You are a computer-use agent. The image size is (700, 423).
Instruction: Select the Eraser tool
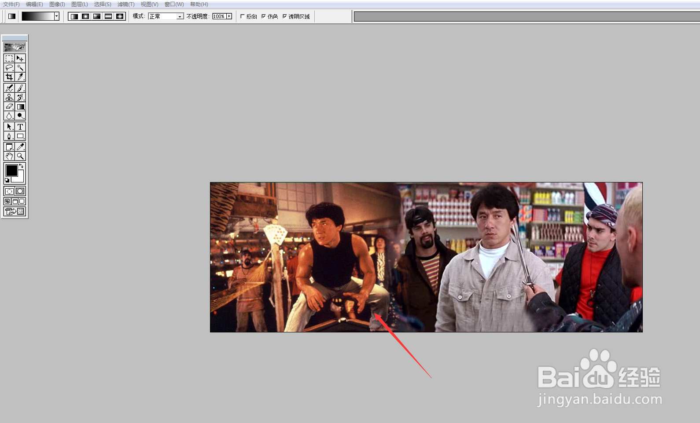[x=9, y=106]
